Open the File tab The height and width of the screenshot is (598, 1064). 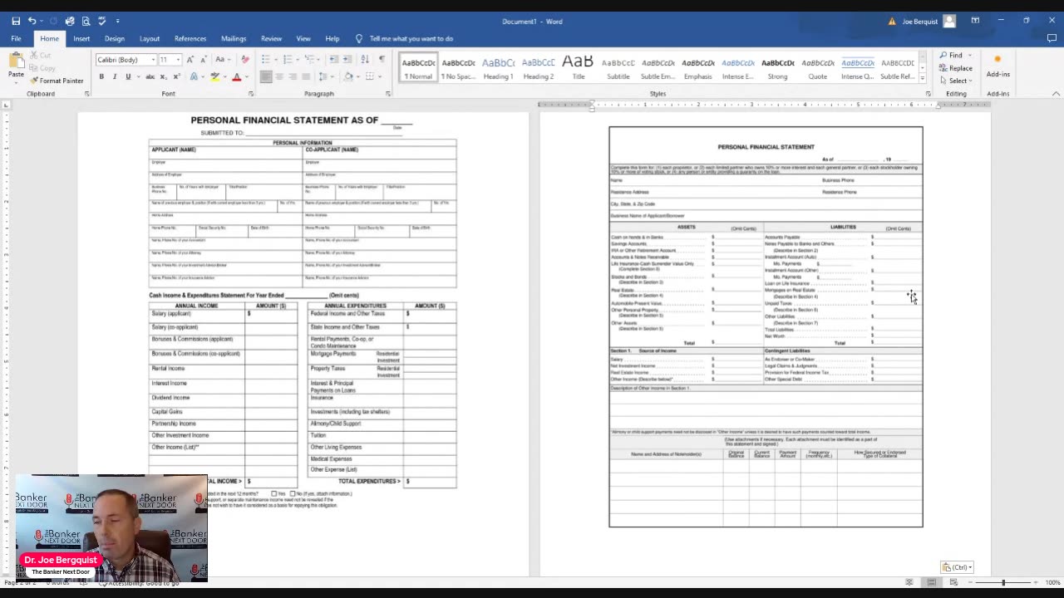(16, 38)
